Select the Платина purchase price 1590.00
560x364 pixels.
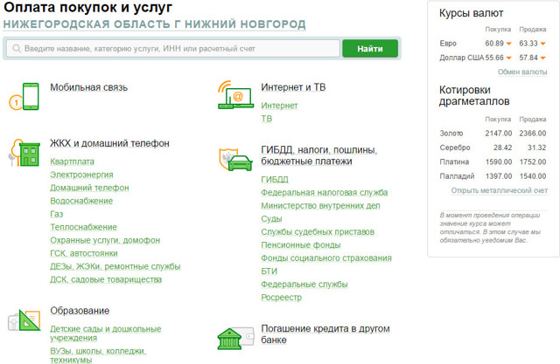coord(499,161)
